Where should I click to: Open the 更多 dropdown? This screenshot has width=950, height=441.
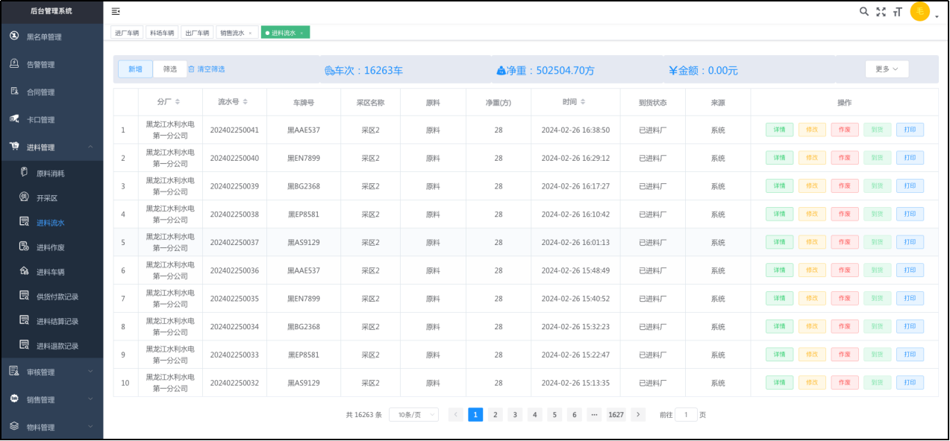point(887,69)
